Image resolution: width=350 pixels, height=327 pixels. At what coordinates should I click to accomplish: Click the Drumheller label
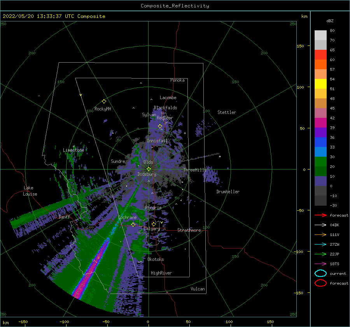coord(228,192)
